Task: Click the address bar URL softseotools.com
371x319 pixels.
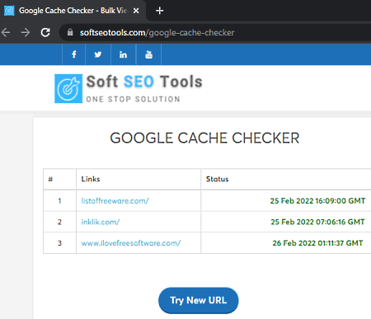Action: [157, 33]
